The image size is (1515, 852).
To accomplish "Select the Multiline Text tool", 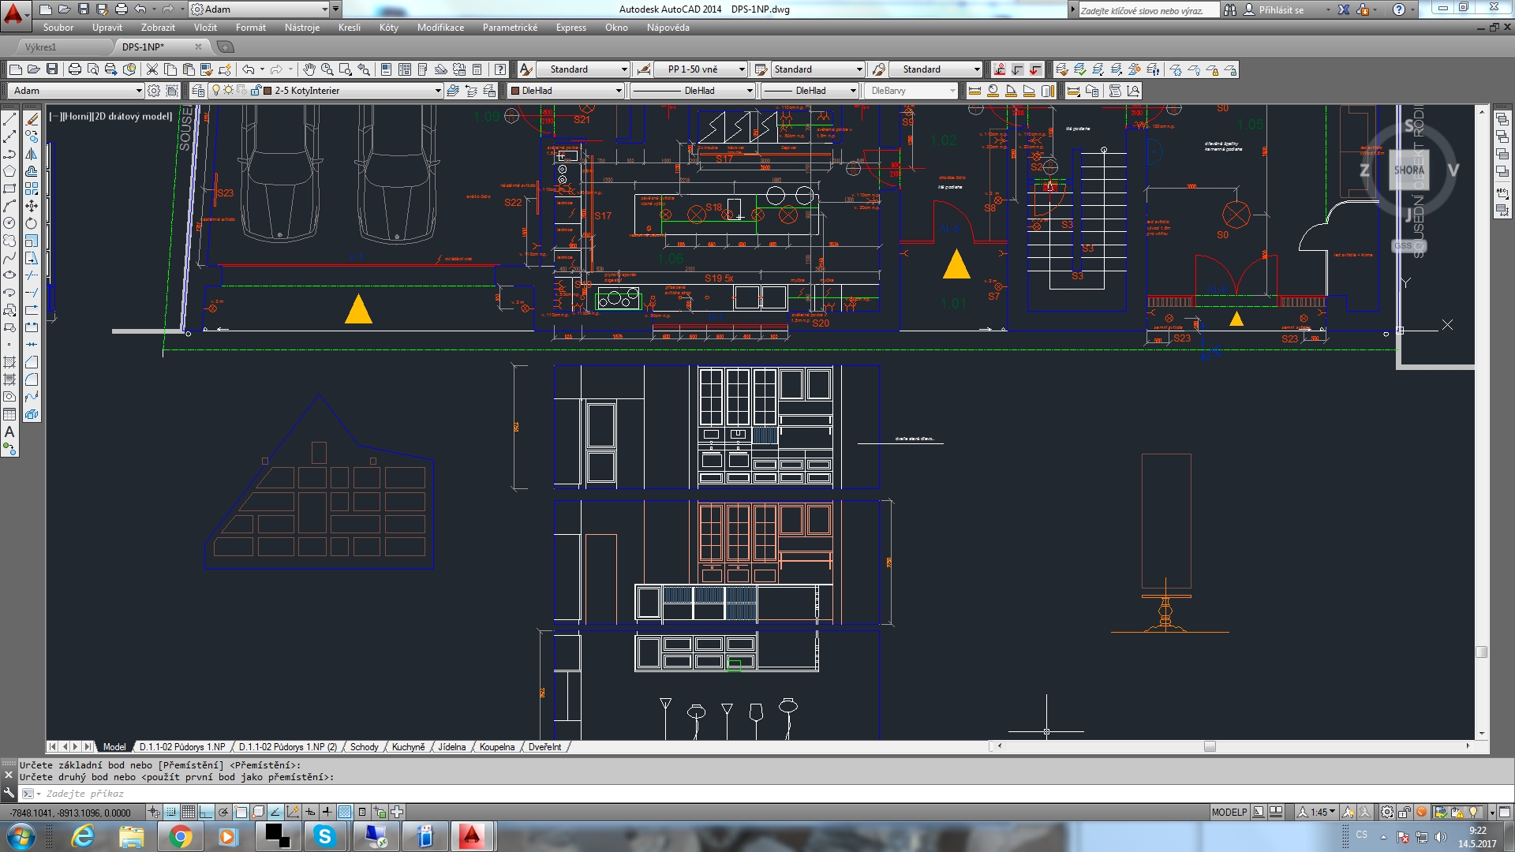I will [x=9, y=432].
